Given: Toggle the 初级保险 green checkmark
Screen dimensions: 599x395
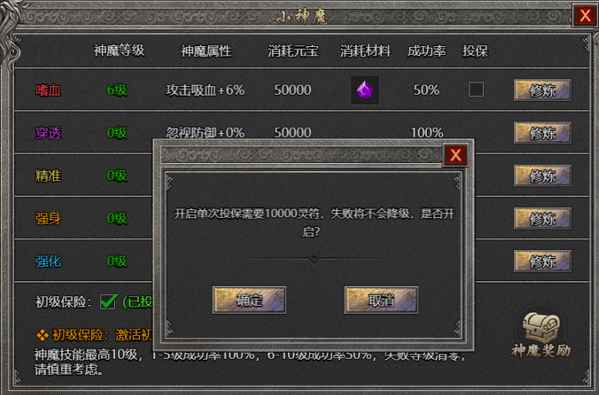Looking at the screenshot, I should pyautogui.click(x=108, y=301).
